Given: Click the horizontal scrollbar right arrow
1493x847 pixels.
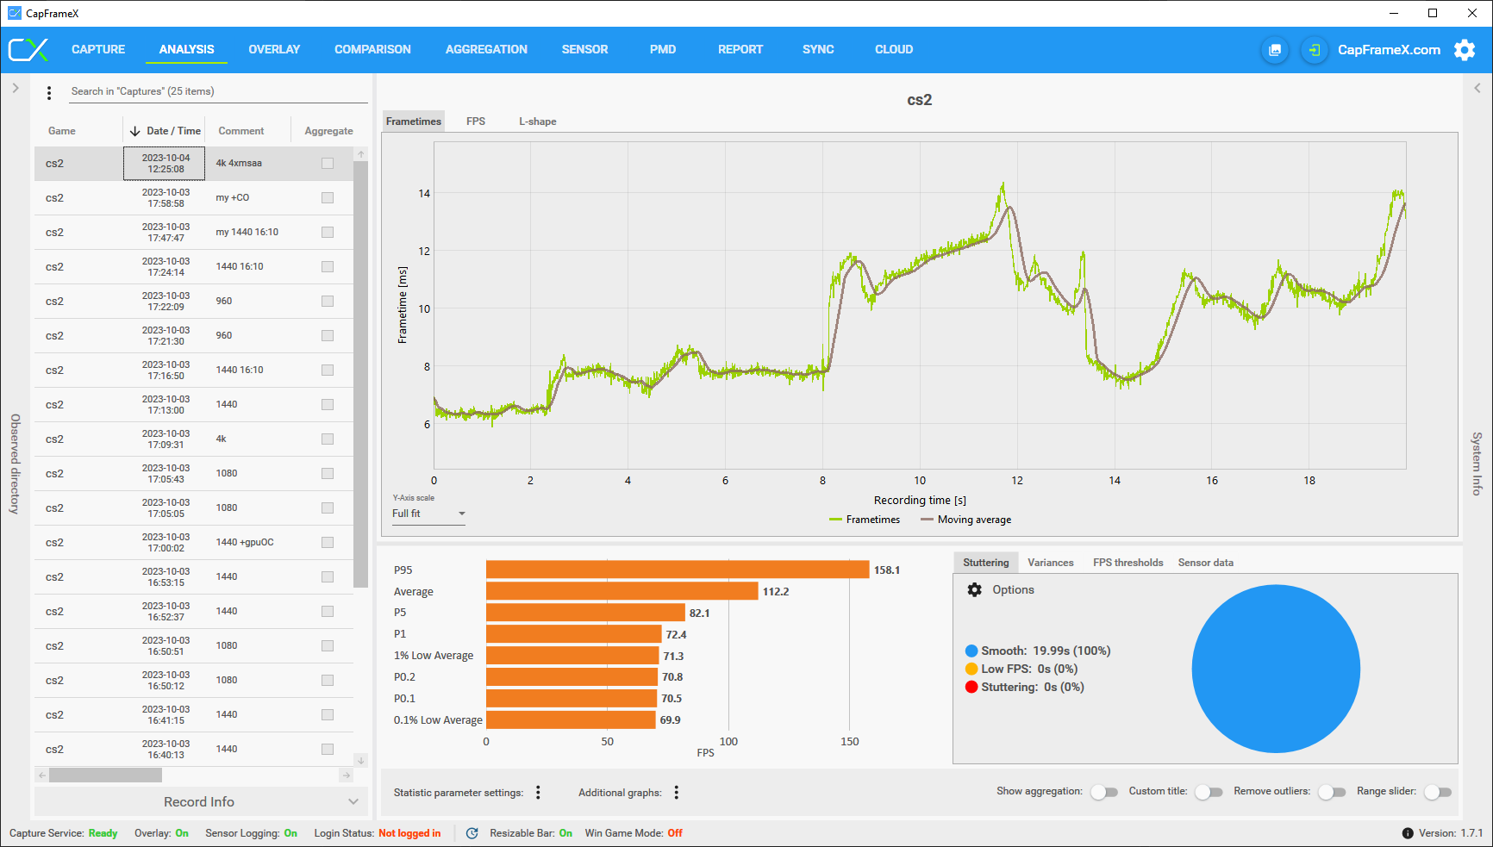Looking at the screenshot, I should tap(347, 775).
